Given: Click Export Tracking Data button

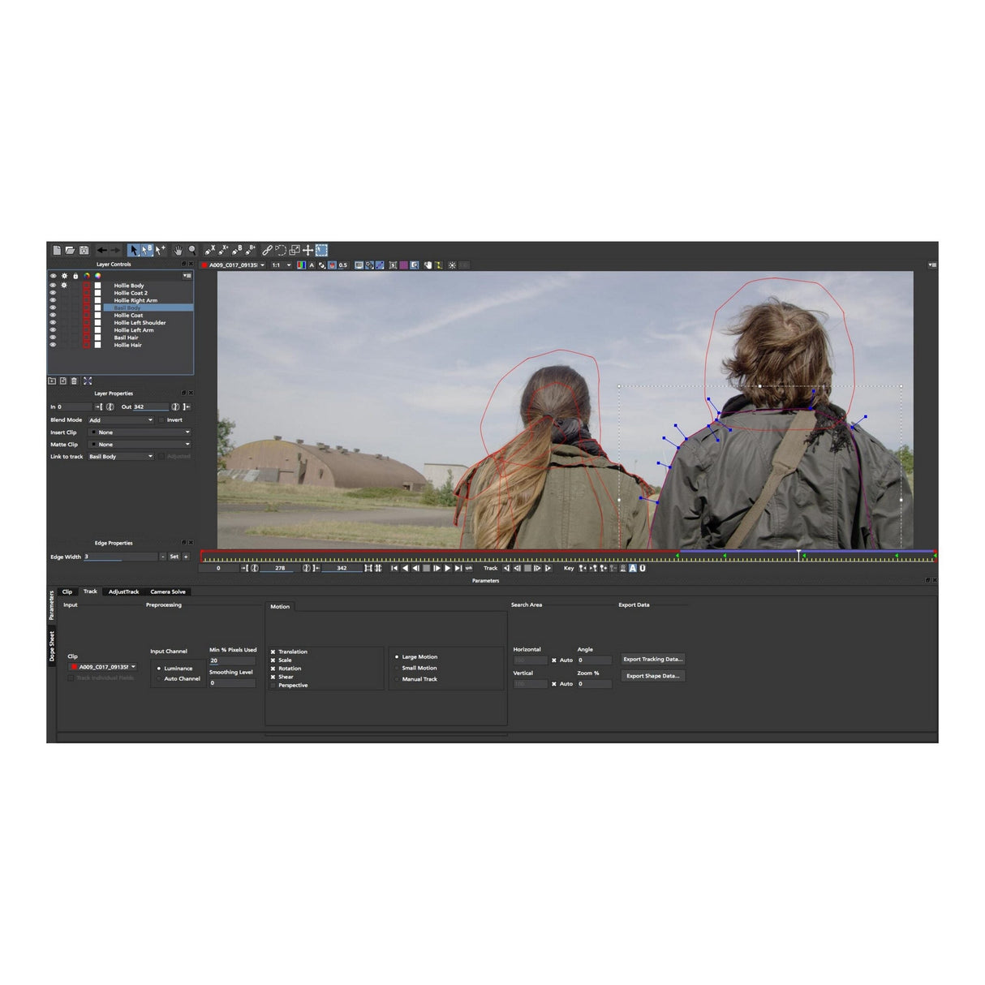Looking at the screenshot, I should click(653, 660).
